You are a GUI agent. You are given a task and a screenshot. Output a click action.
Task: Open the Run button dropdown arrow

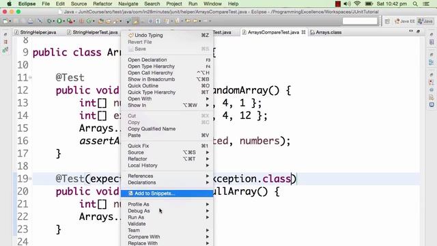[x=64, y=21]
